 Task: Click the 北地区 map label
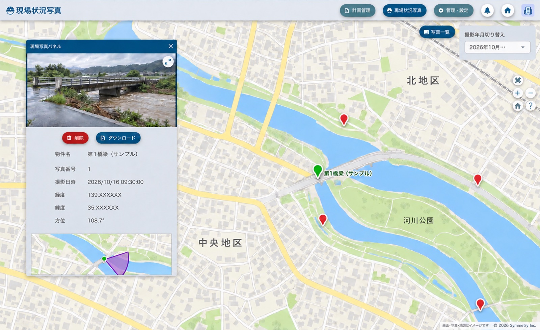click(x=423, y=80)
